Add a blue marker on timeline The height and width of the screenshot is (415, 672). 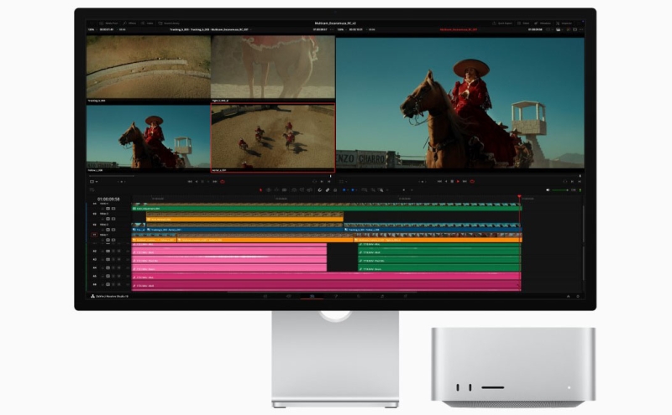[x=353, y=190]
